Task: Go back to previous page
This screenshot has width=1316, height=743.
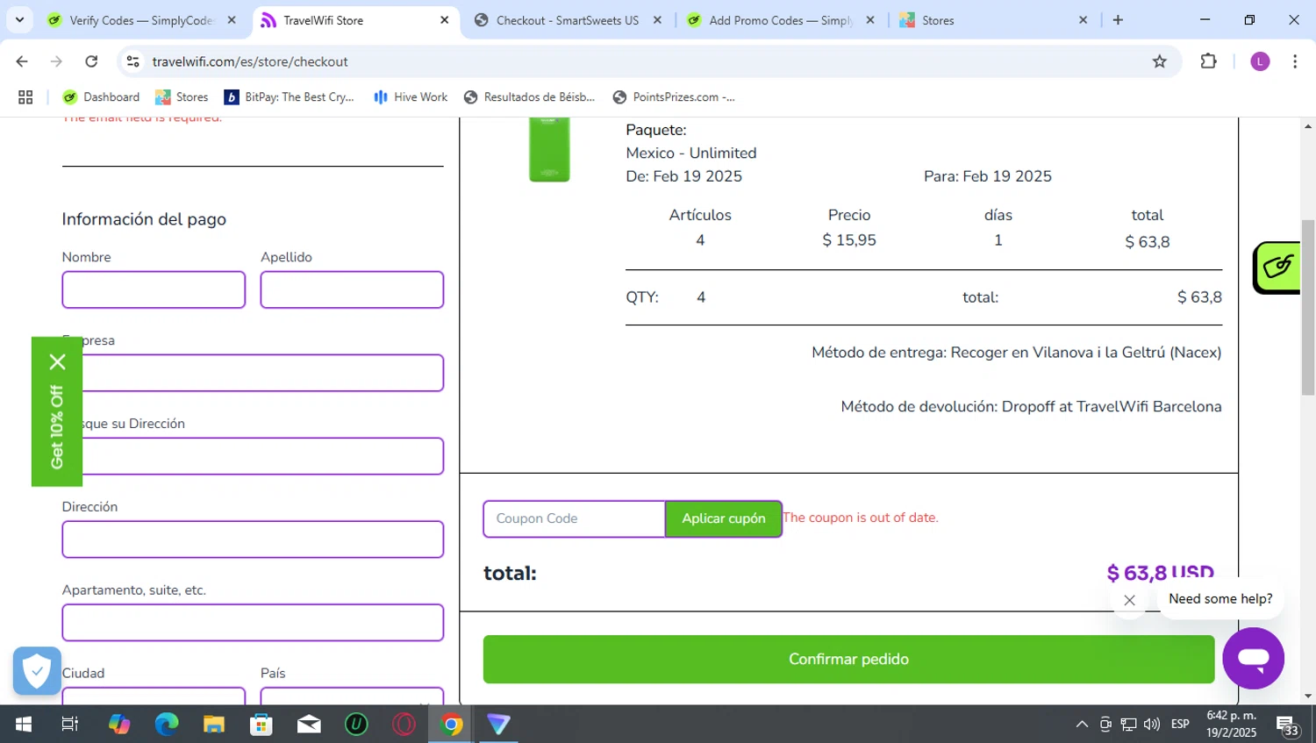Action: click(x=22, y=61)
